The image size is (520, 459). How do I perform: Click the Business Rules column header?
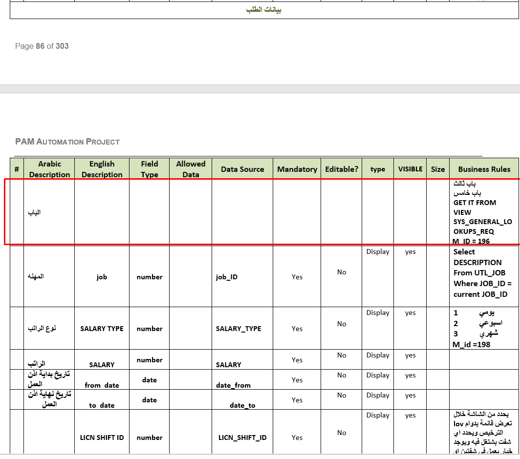pos(484,169)
